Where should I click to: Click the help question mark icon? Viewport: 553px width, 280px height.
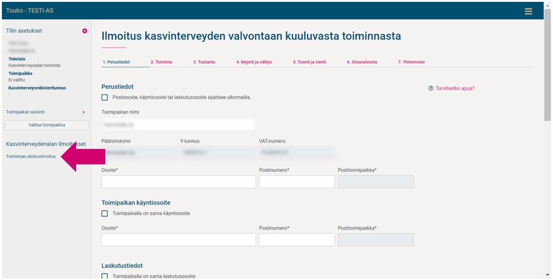(x=431, y=88)
